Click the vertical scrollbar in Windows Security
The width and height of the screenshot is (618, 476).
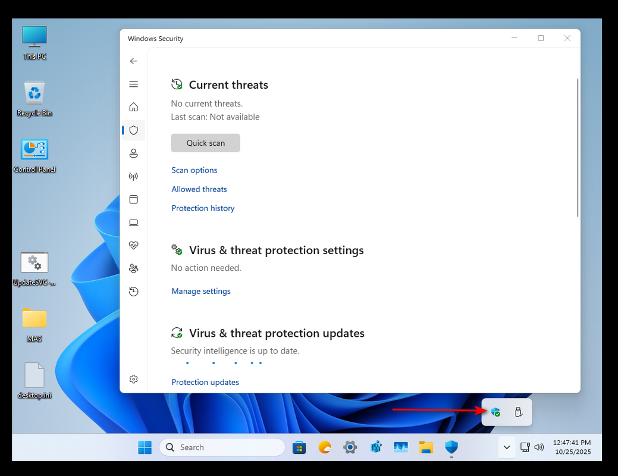(578, 148)
